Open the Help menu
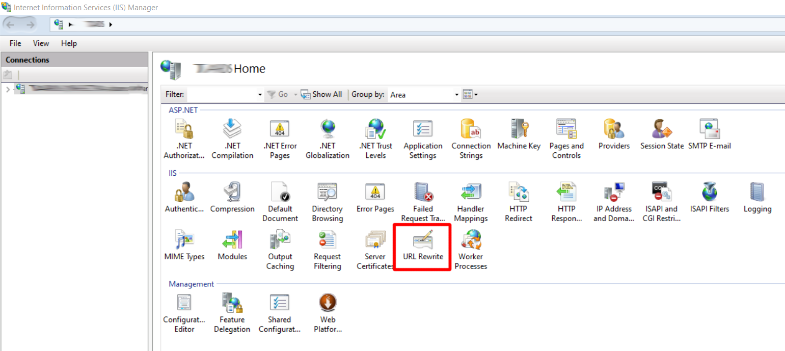Image resolution: width=785 pixels, height=351 pixels. tap(69, 43)
